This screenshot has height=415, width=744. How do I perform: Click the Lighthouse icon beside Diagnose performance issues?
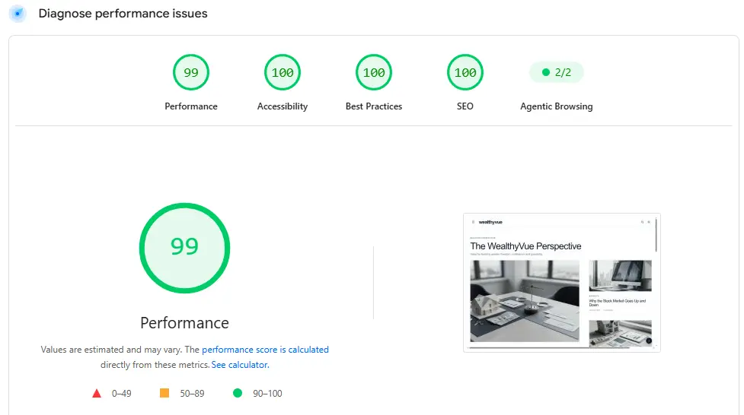point(18,13)
